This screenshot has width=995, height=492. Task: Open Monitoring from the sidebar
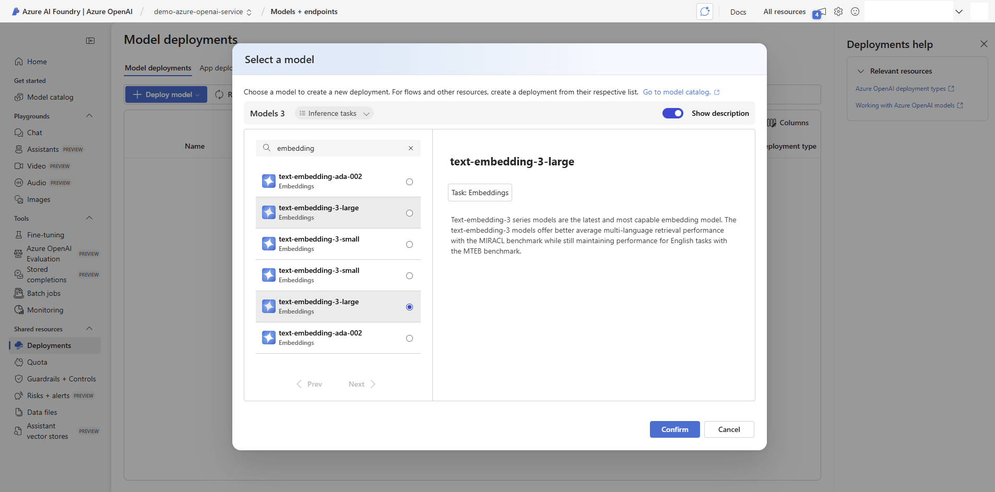pos(45,309)
